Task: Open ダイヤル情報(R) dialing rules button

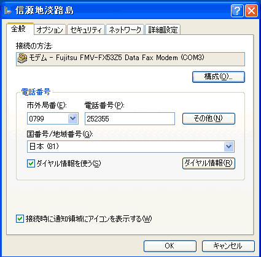Action: click(209, 163)
